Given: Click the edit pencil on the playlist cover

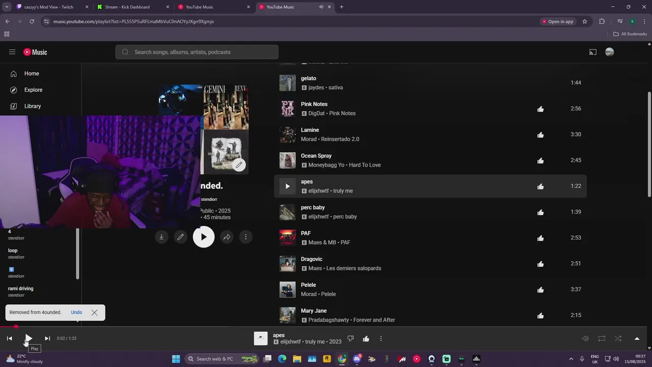Looking at the screenshot, I should (239, 165).
